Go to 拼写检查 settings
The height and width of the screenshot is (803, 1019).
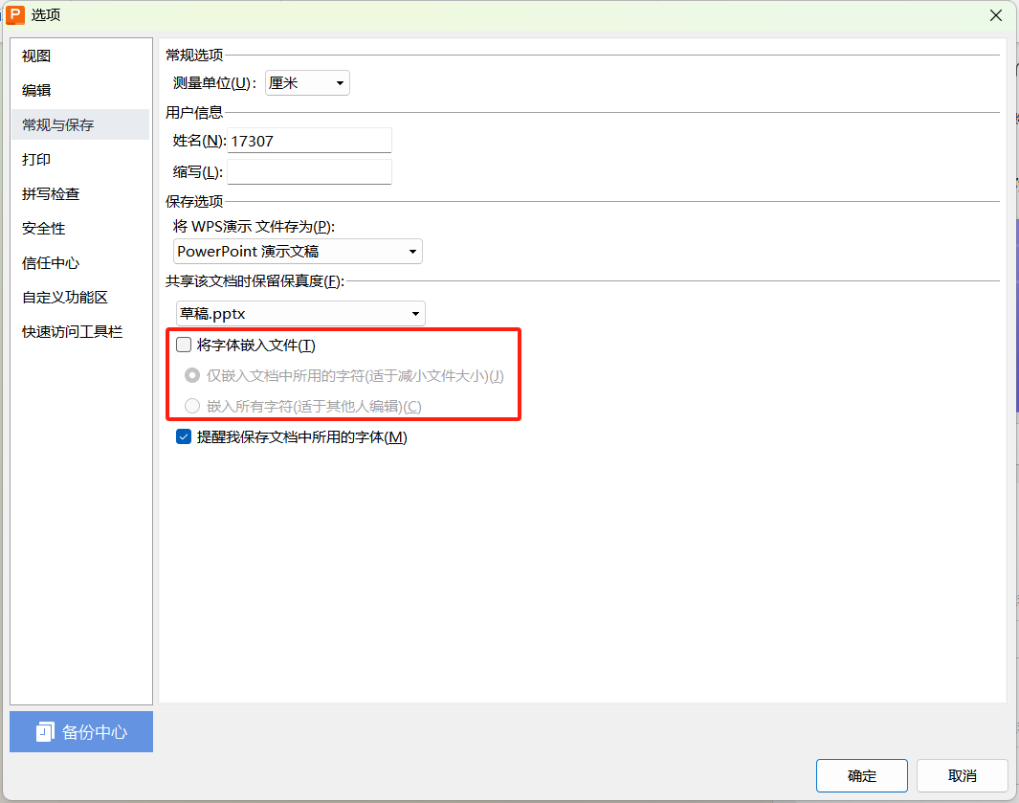pos(51,194)
